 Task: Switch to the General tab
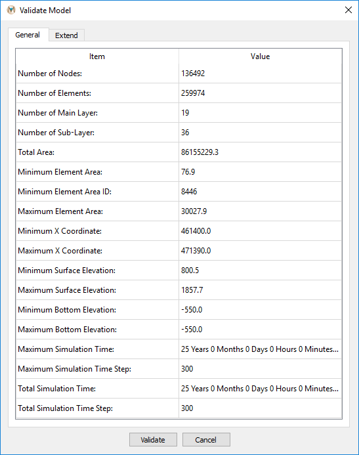coord(28,35)
